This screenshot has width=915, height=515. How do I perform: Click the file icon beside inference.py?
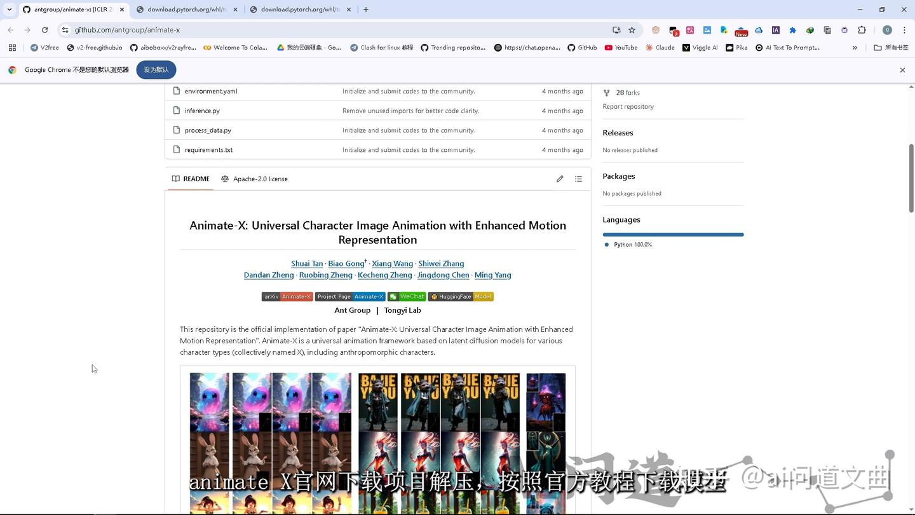click(x=177, y=111)
